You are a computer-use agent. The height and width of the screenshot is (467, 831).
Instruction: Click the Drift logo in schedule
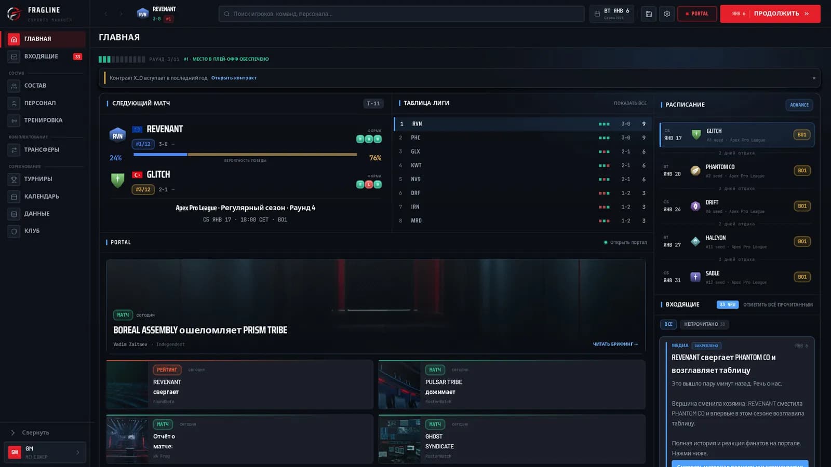695,206
